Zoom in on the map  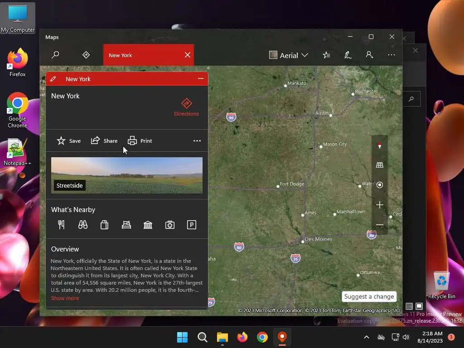380,205
